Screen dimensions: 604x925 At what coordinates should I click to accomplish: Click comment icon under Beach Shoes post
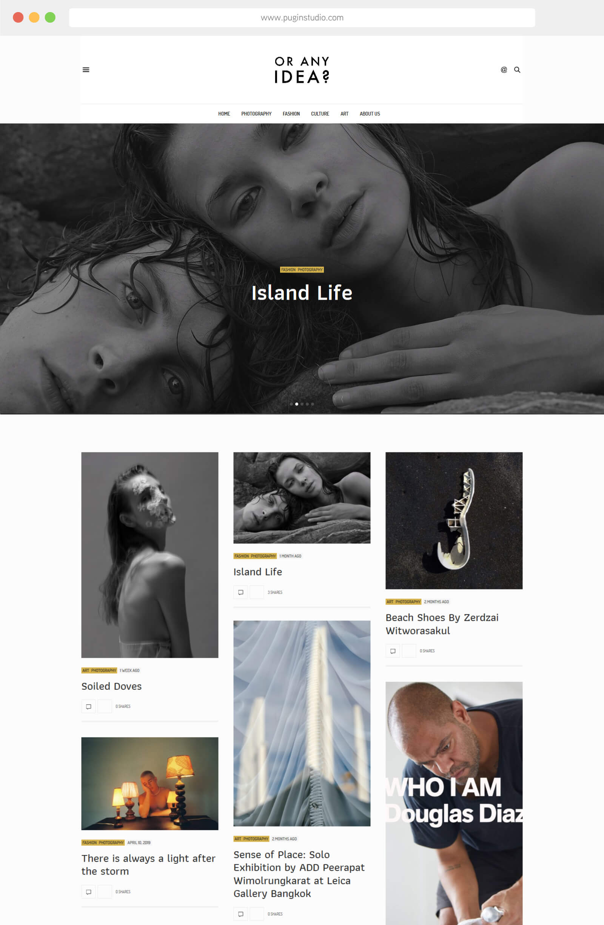click(x=393, y=651)
